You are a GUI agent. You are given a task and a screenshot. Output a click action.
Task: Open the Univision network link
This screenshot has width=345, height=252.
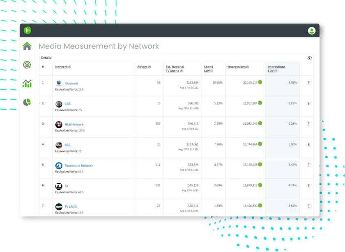(71, 84)
